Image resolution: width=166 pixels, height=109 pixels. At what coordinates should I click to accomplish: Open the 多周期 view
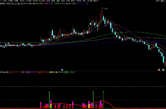(x=90, y=1)
